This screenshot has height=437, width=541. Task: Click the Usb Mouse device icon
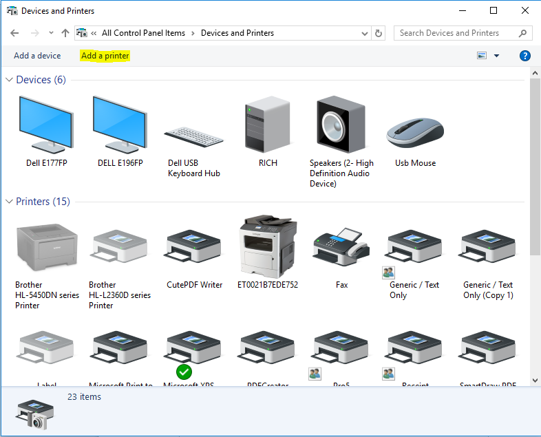tap(415, 132)
